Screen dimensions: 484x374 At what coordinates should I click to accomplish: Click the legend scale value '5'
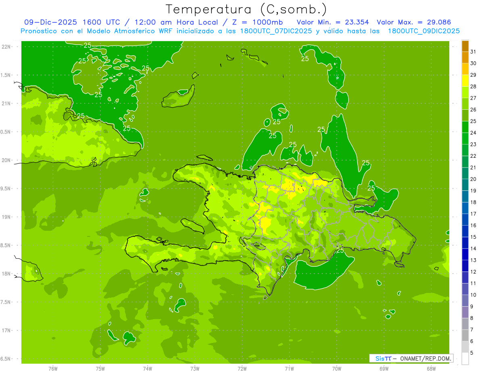pos(472,353)
